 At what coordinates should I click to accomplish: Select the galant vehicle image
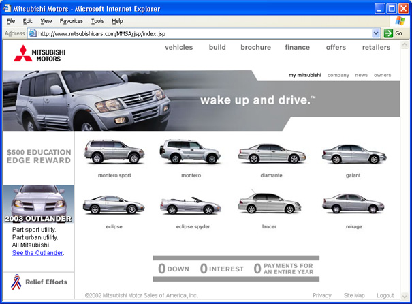[x=354, y=154]
